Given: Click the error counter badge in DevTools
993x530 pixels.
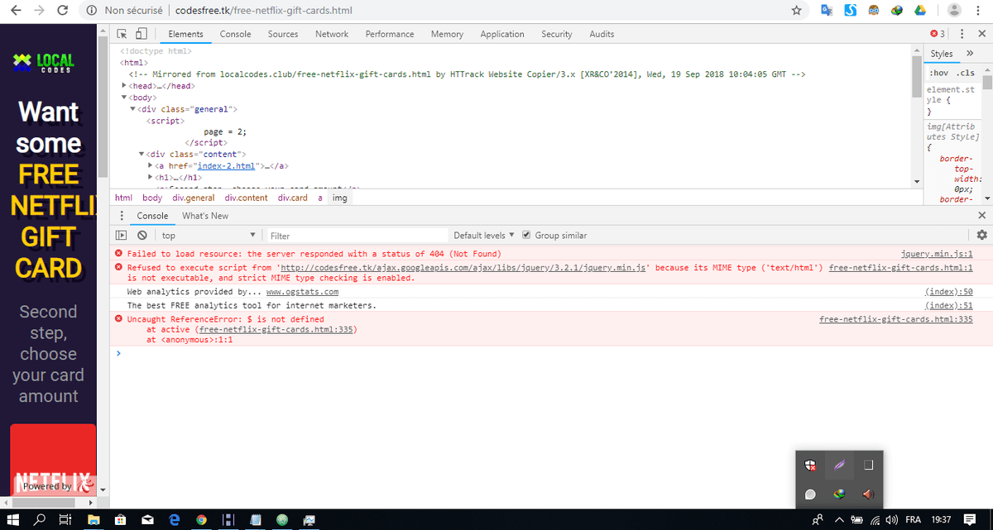Looking at the screenshot, I should 939,33.
